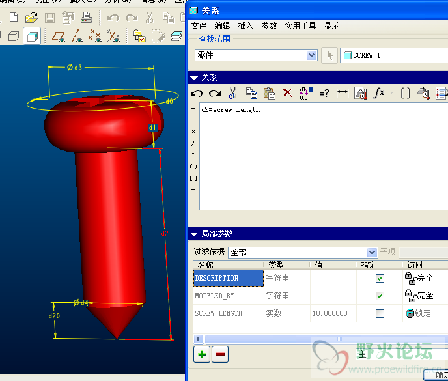This screenshot has height=381, width=448.
Task: Select the SCREW_LENGTH parameter name
Action: [219, 313]
